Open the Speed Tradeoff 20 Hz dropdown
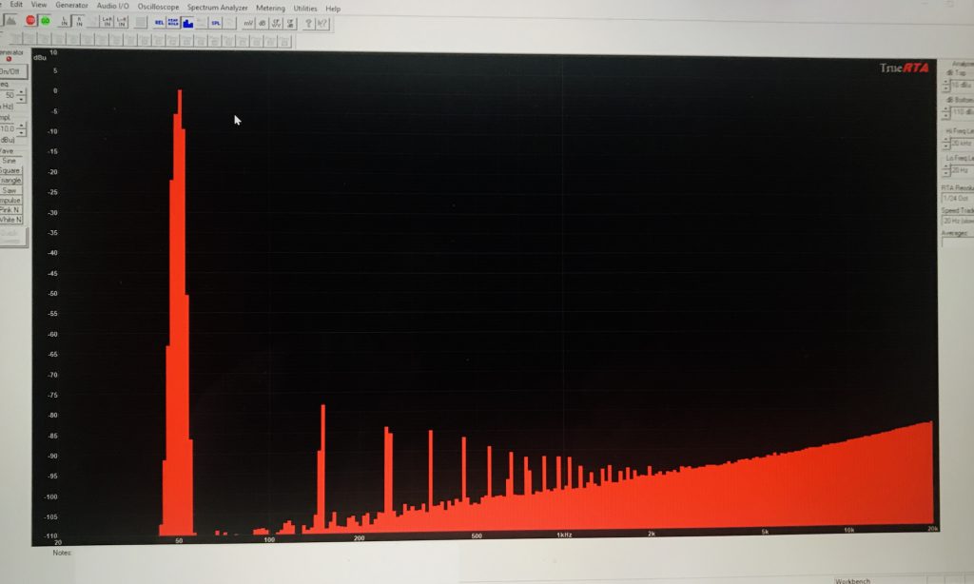The height and width of the screenshot is (584, 974). 958,222
